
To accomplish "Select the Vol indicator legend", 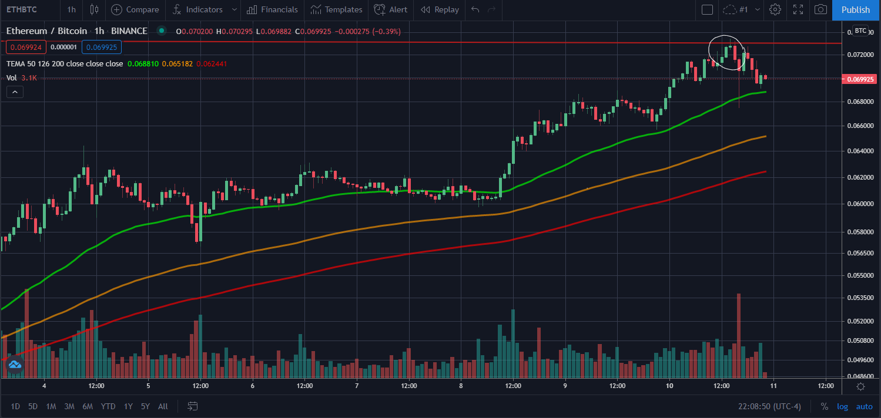I will [12, 77].
